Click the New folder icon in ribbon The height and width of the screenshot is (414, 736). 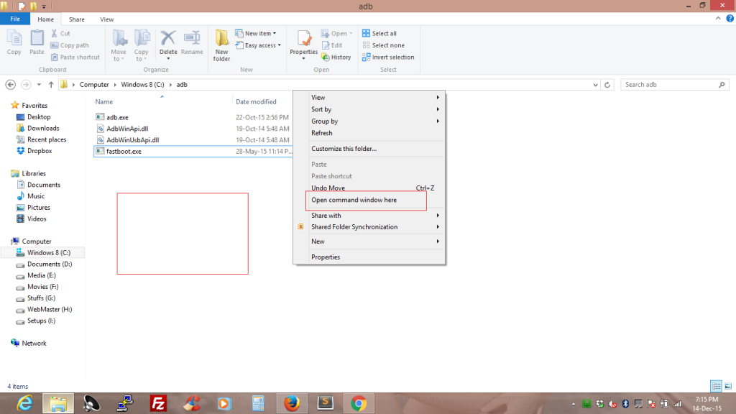tap(222, 44)
